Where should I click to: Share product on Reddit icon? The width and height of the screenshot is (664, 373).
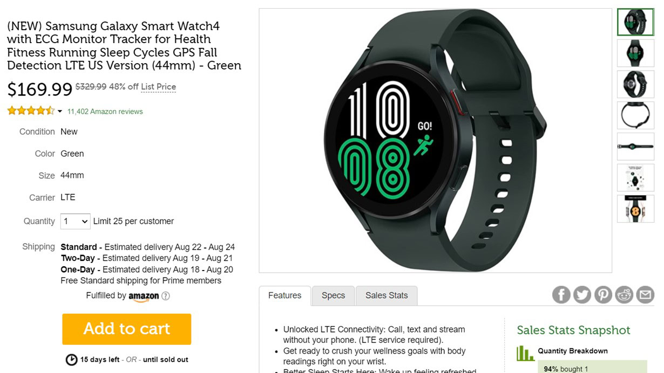[624, 295]
